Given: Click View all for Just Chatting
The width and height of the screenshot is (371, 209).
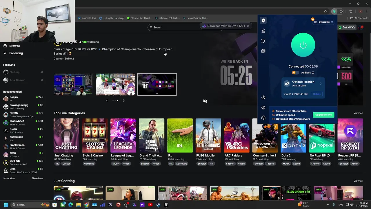Looking at the screenshot, I should coord(358,181).
